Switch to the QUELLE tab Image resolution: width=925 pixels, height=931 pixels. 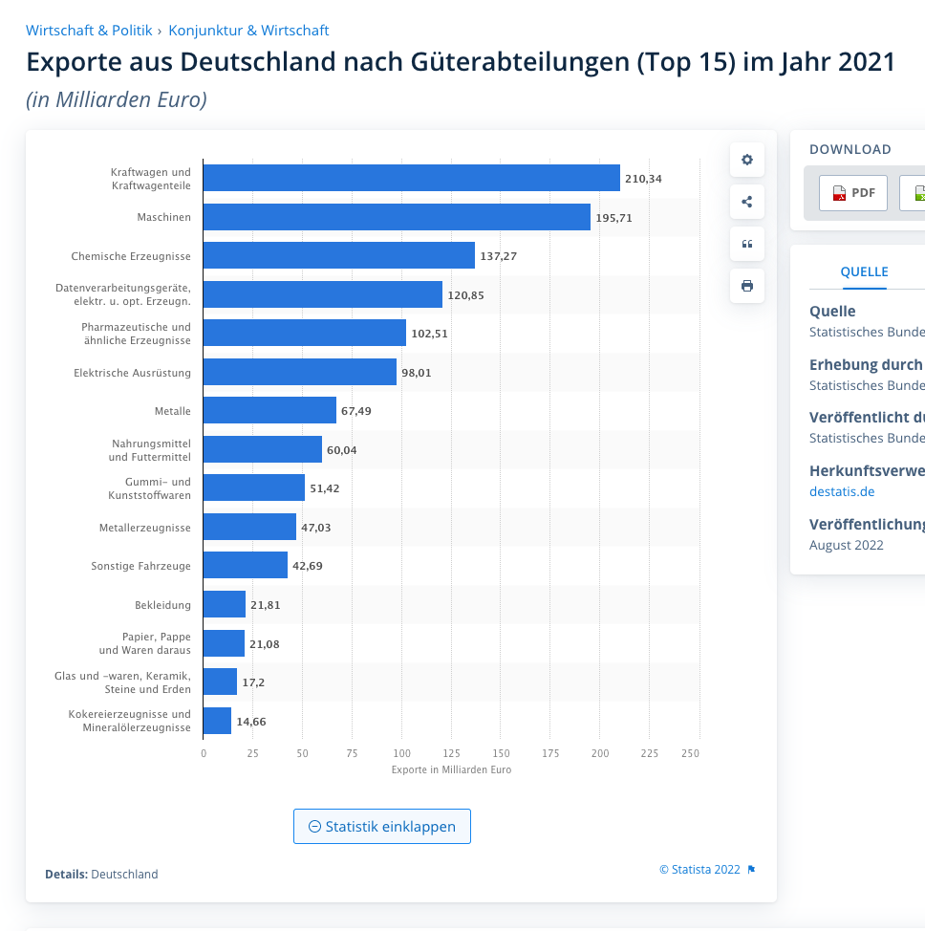click(x=864, y=271)
